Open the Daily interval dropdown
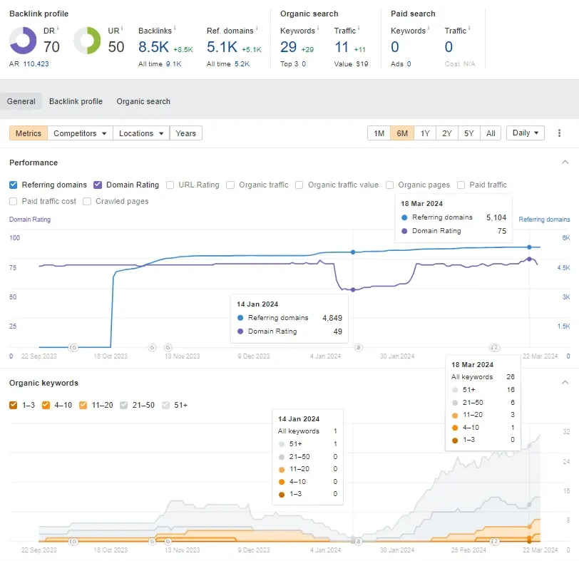This screenshot has height=561, width=579. (526, 133)
